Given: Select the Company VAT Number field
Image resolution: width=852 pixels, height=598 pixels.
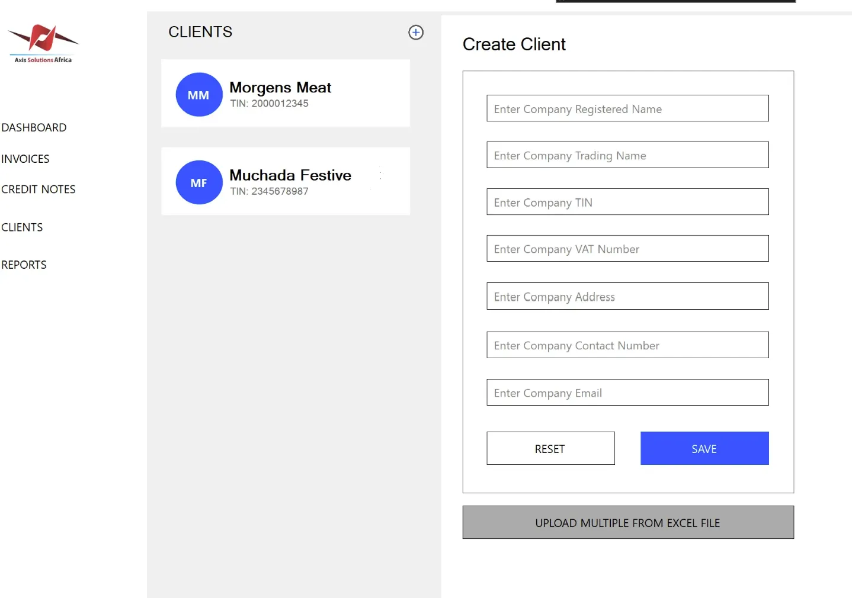Looking at the screenshot, I should point(627,249).
